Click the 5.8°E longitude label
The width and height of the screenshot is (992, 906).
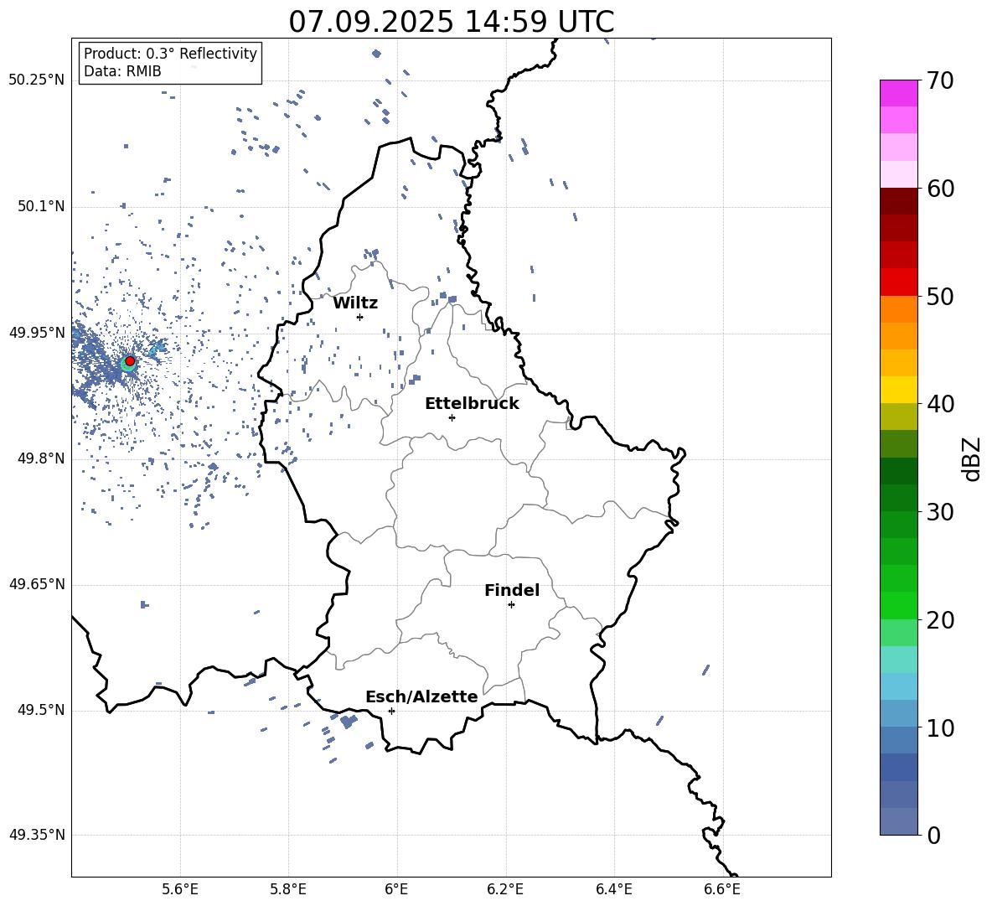(x=288, y=889)
